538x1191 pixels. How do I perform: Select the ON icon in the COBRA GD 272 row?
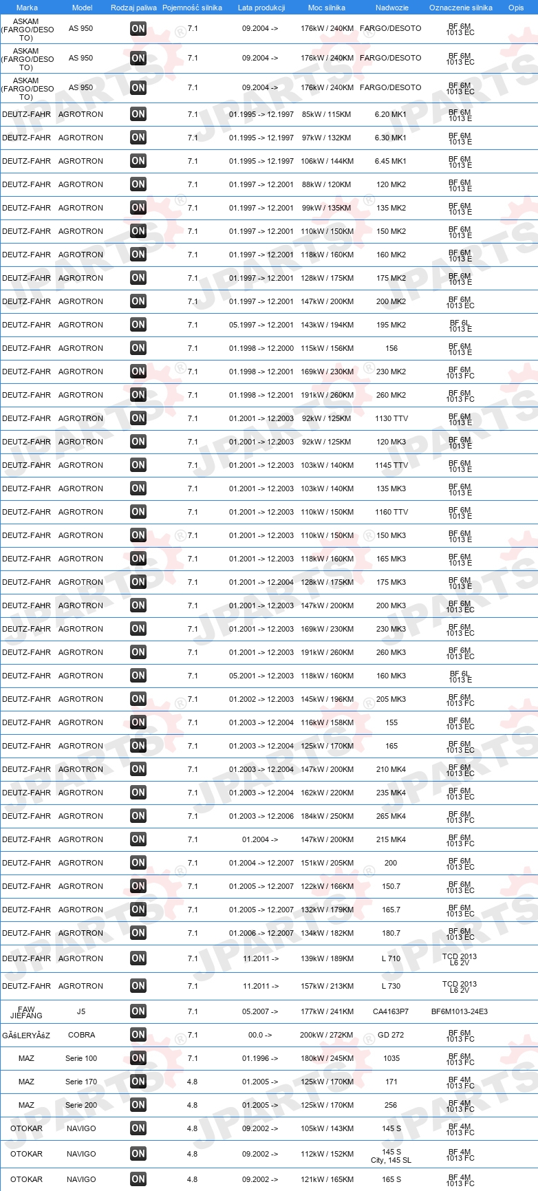[x=138, y=1035]
